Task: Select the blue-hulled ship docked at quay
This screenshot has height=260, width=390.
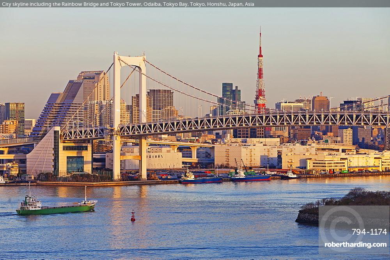Action: coord(200,179)
